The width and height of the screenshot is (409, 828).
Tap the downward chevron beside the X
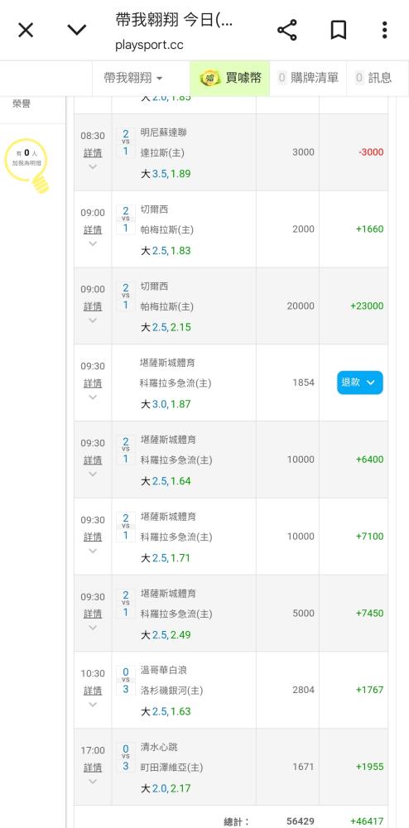pos(76,30)
